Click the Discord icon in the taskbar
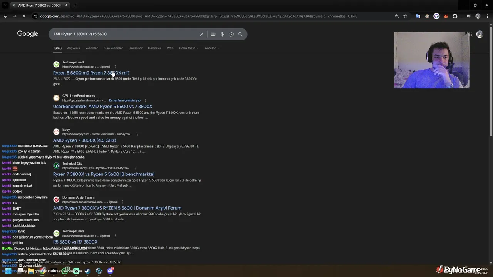The height and width of the screenshot is (277, 493). click(110, 271)
